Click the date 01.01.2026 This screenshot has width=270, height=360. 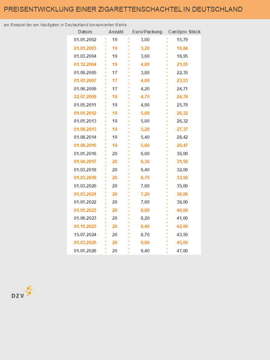pos(85,251)
